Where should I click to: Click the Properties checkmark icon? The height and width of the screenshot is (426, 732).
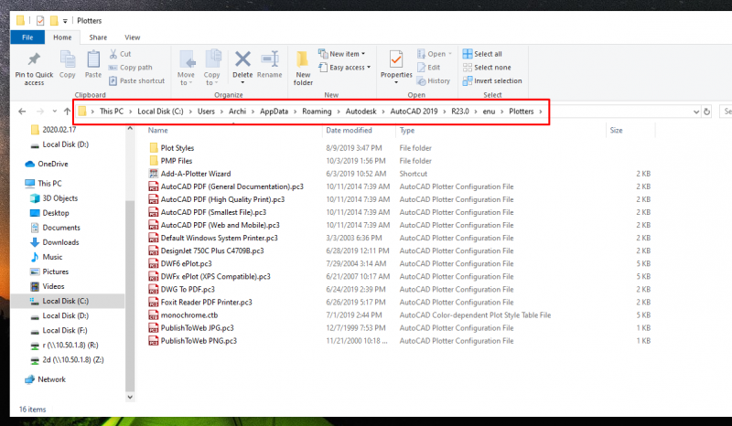pyautogui.click(x=396, y=59)
